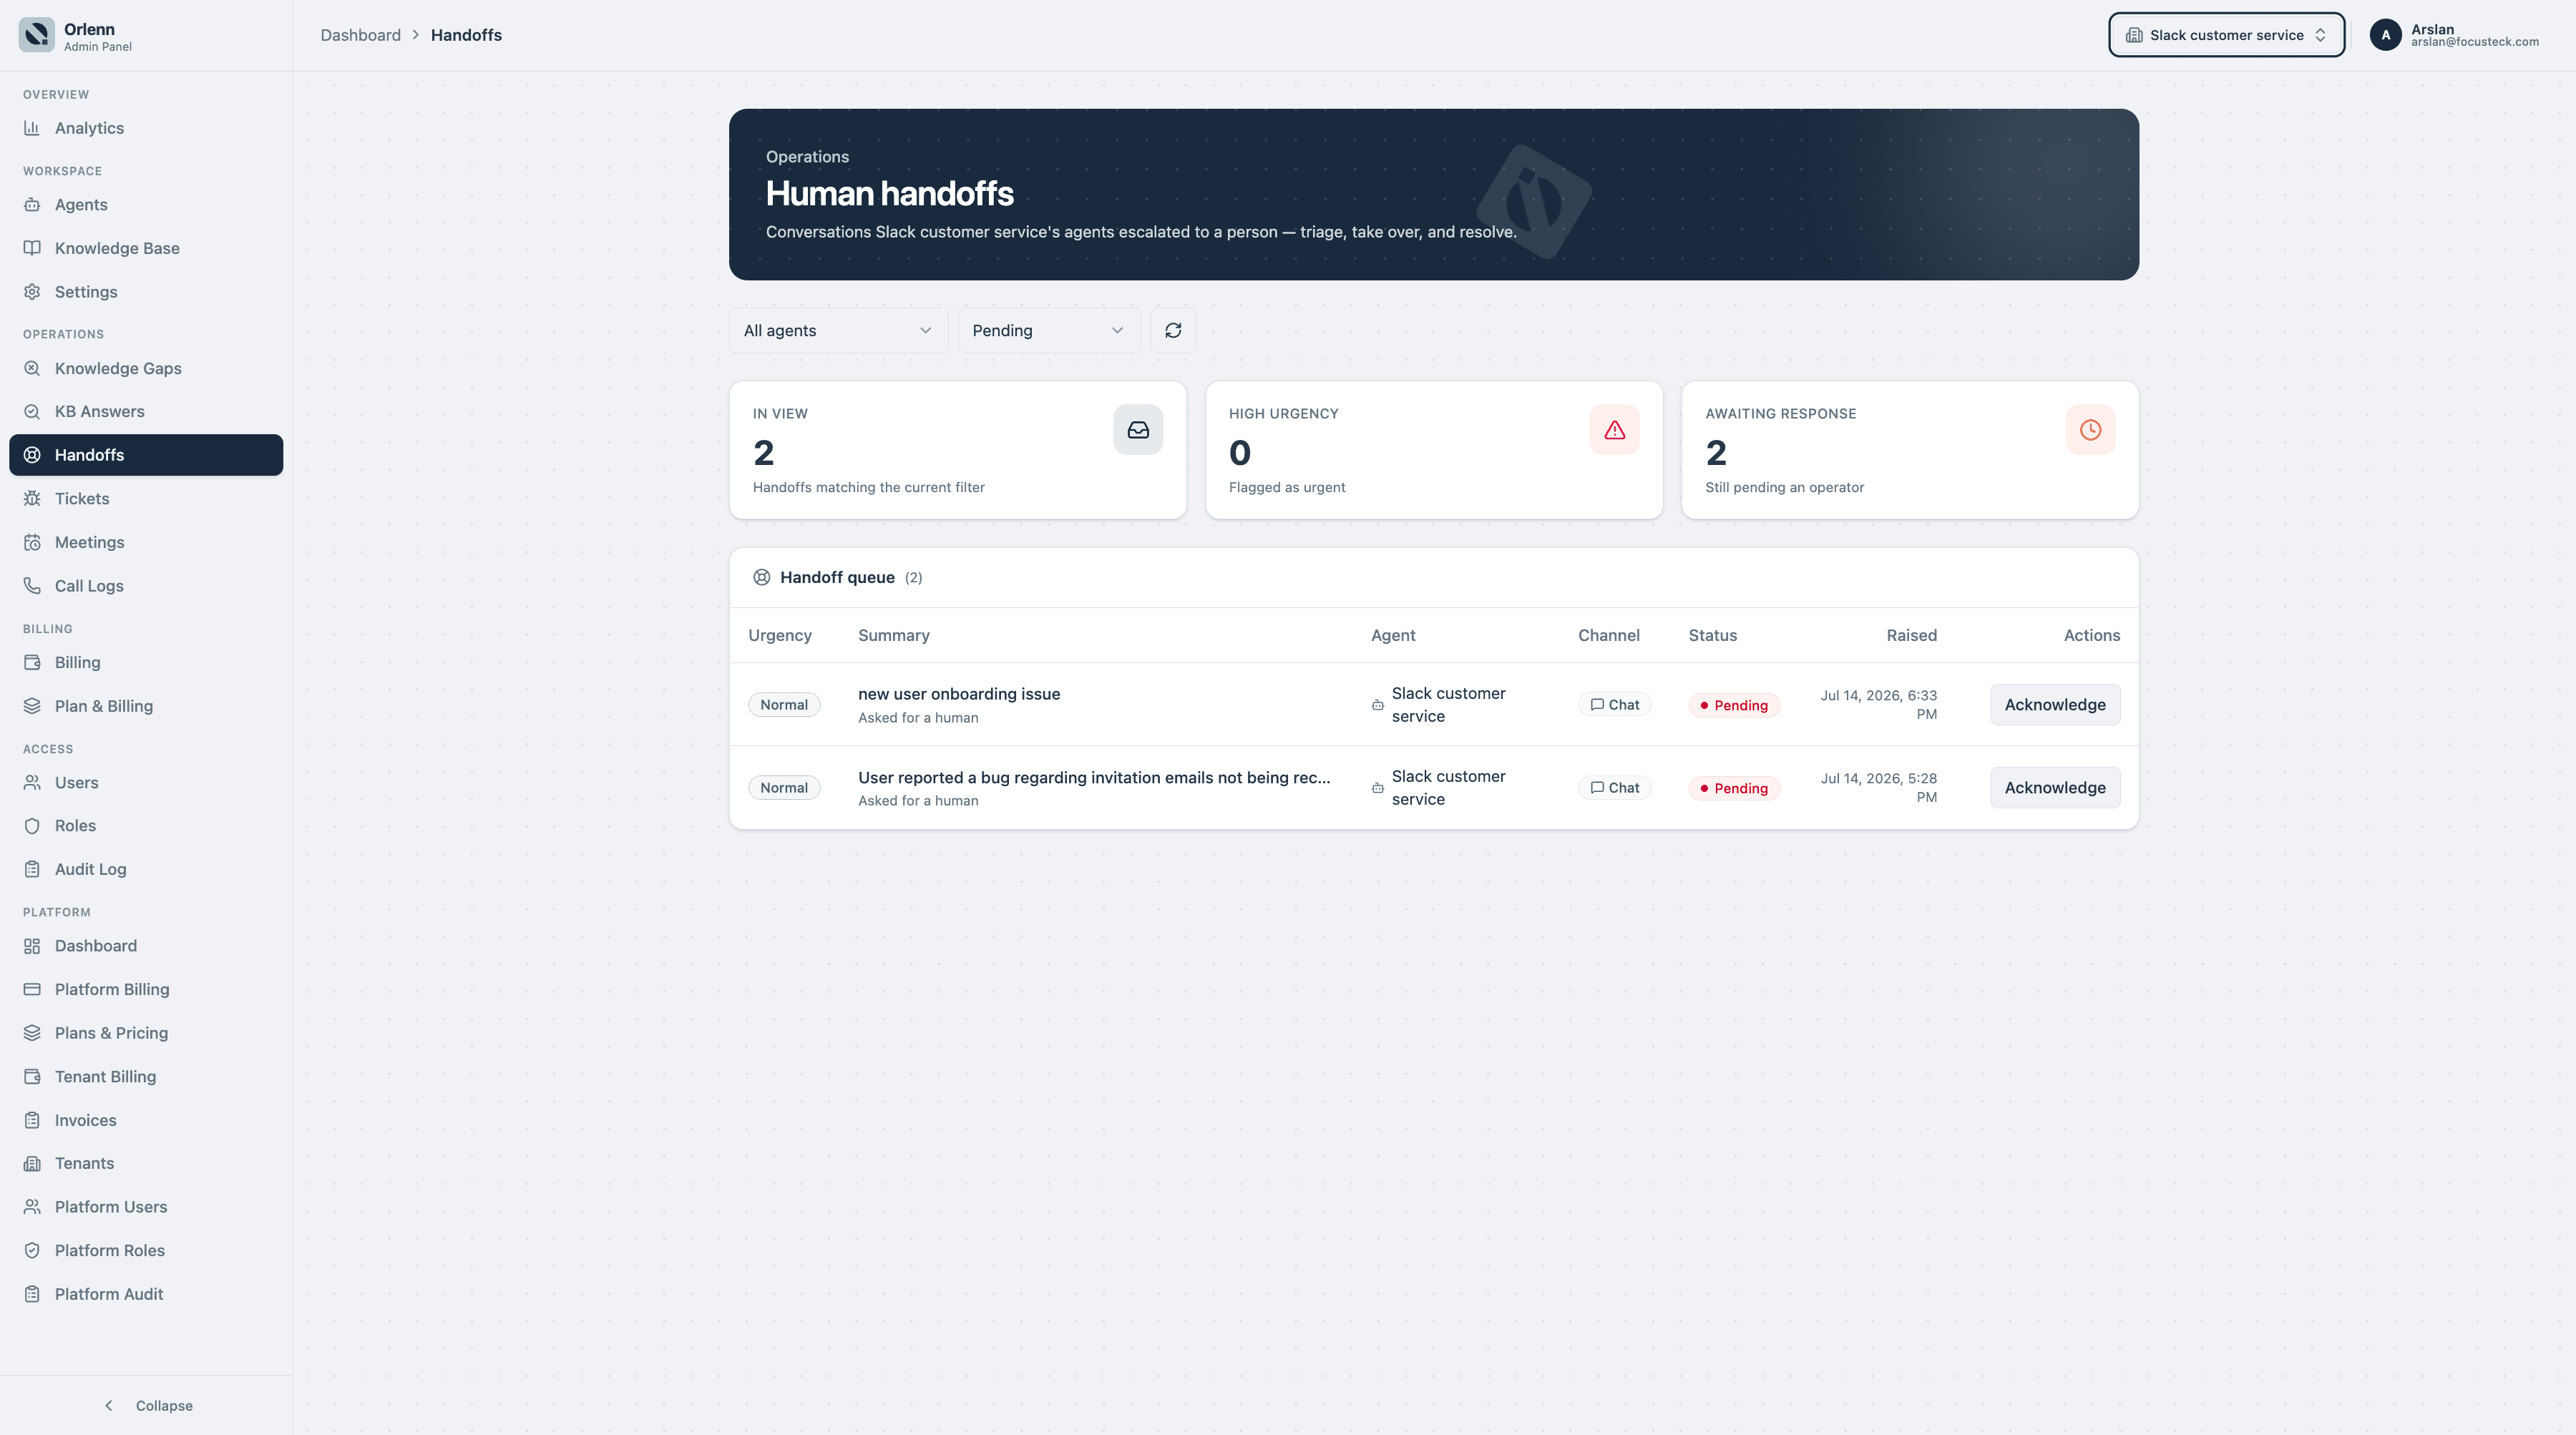Click Platform Audit clipboard icon
Screen dimensions: 2576x1435
point(32,1294)
